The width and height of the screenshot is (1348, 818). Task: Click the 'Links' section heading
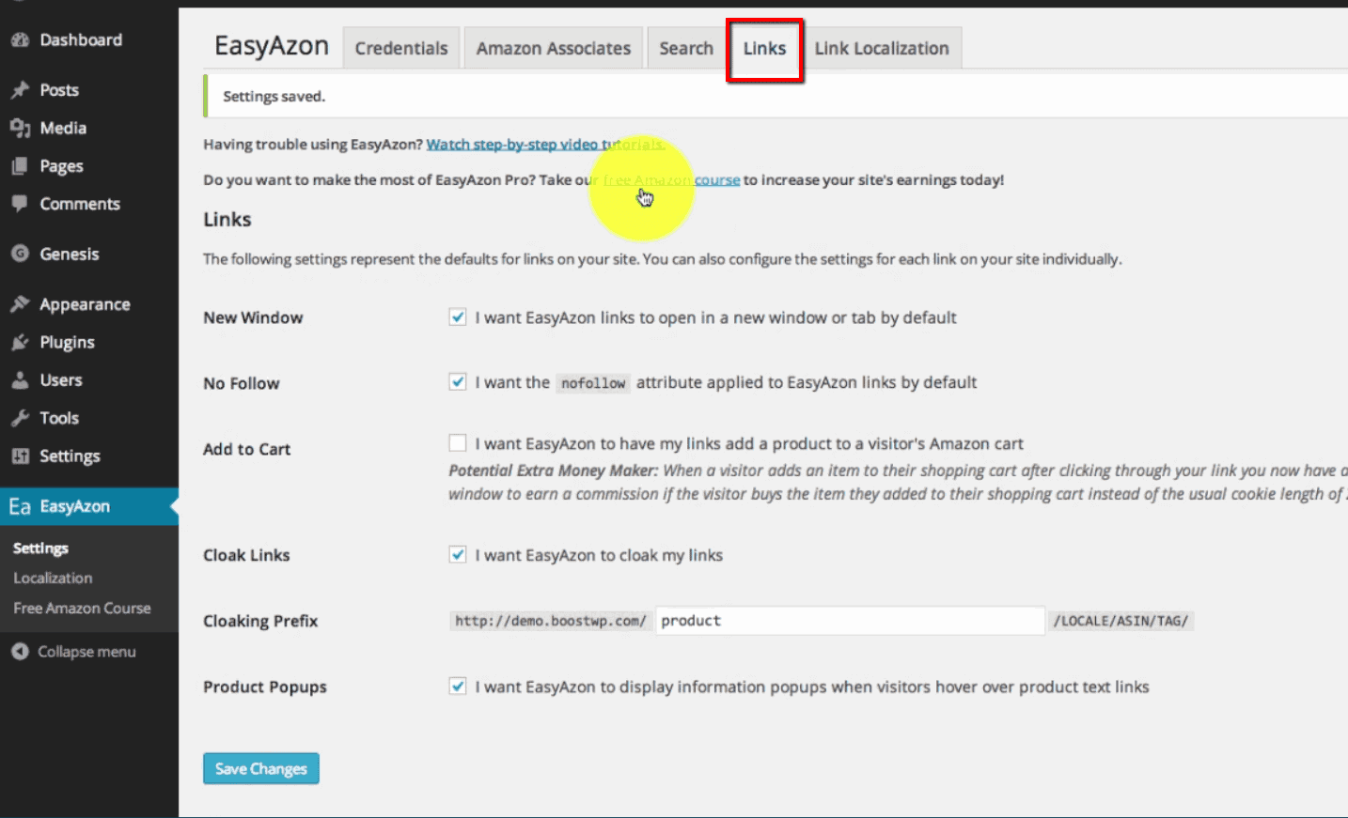(227, 220)
